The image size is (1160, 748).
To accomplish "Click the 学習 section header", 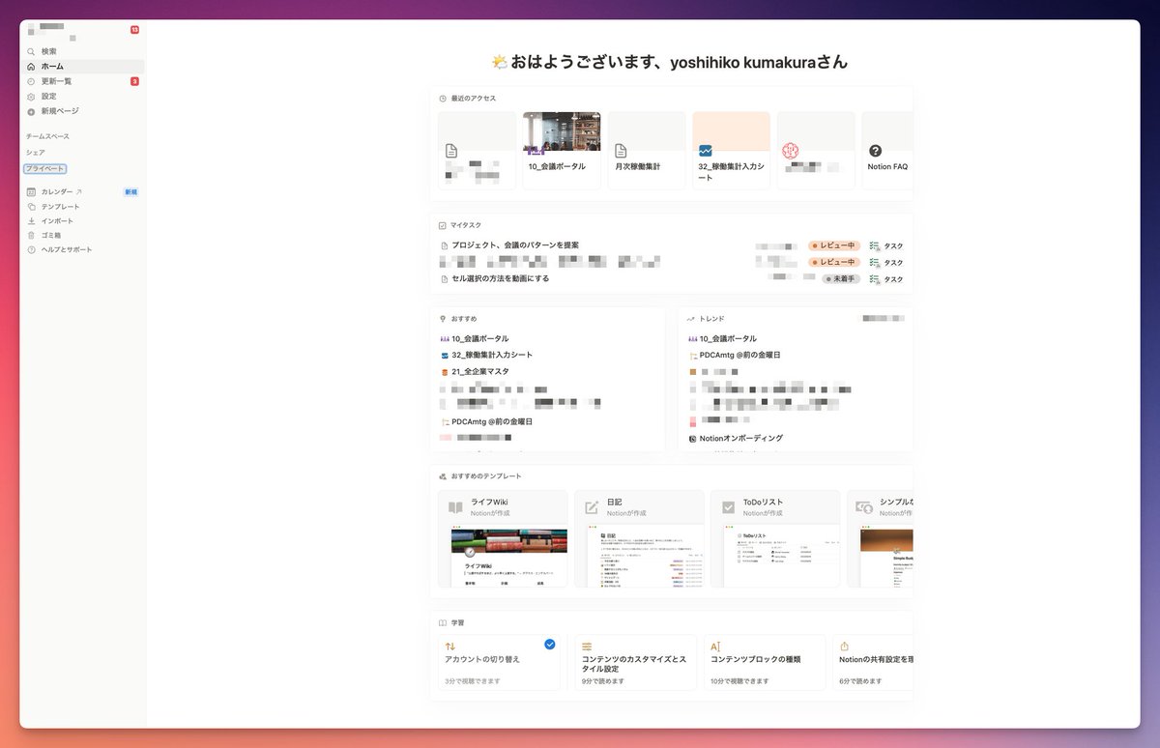I will click(457, 623).
